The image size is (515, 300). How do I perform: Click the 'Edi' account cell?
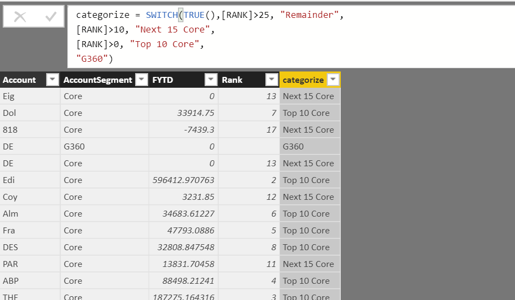coord(30,180)
